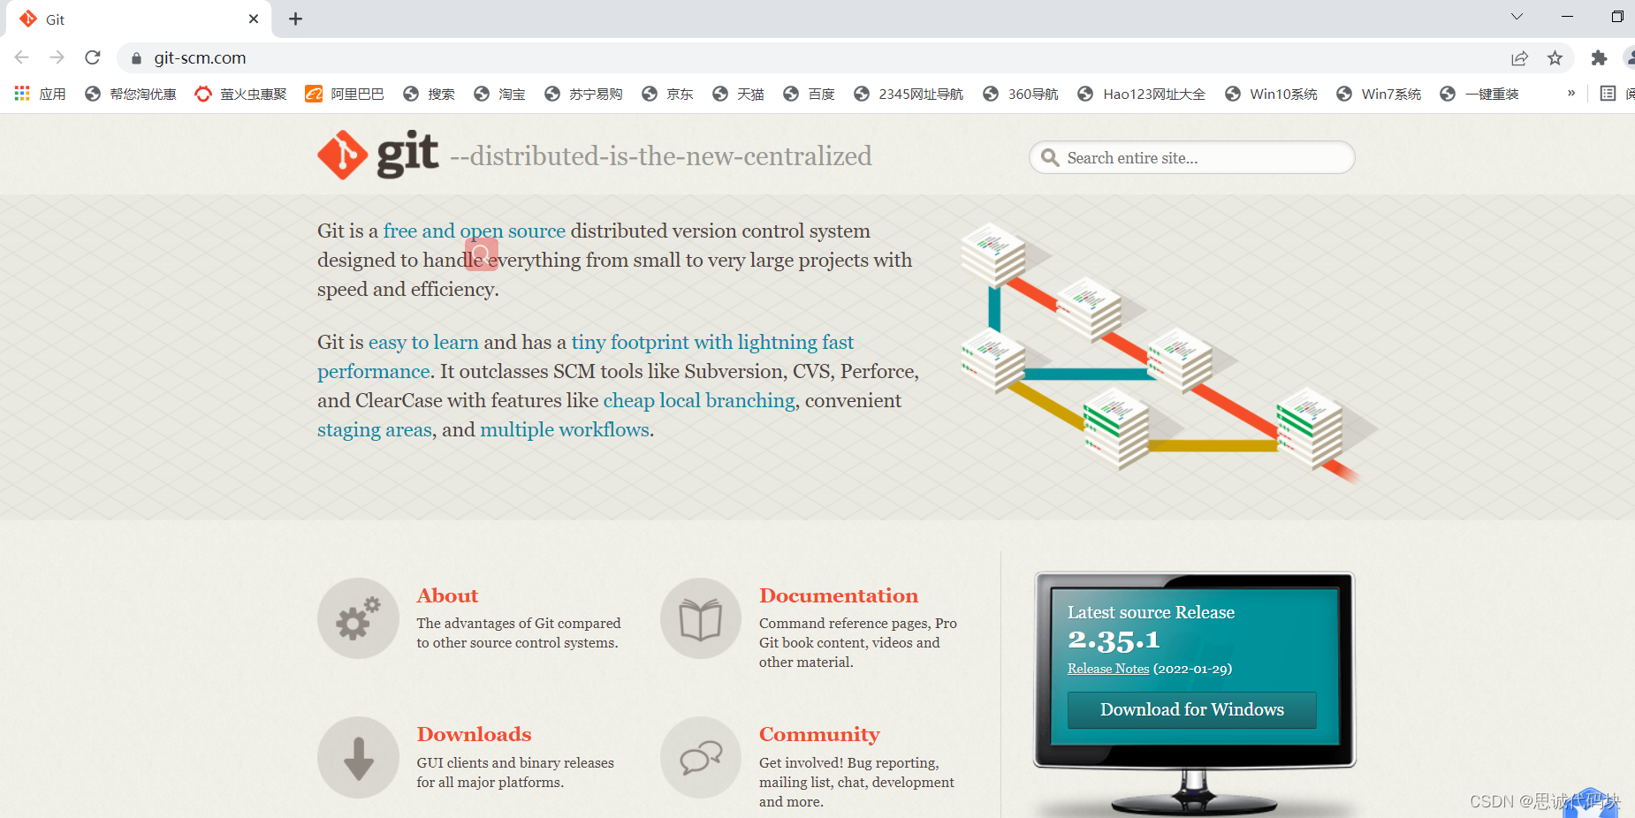1635x818 pixels.
Task: Open the Documentation heading link
Action: (839, 595)
